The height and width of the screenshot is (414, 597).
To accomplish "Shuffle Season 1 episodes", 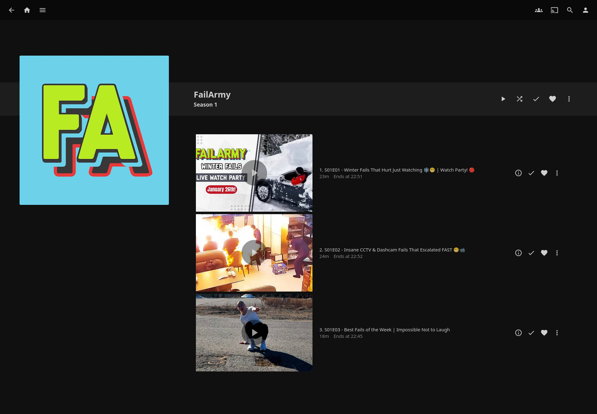I will (520, 99).
